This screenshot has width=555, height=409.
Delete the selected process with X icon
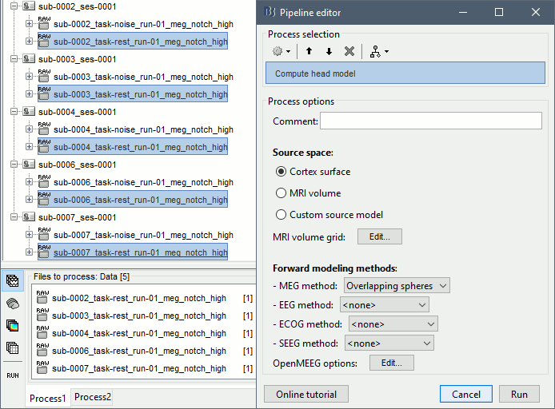pos(349,51)
